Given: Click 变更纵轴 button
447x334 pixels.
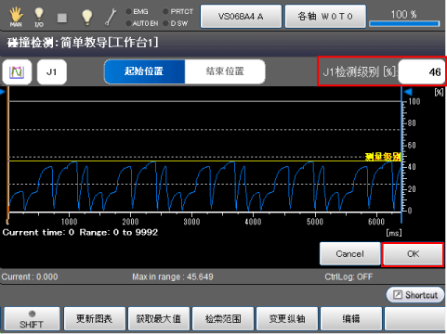Looking at the screenshot, I should pos(287,319).
